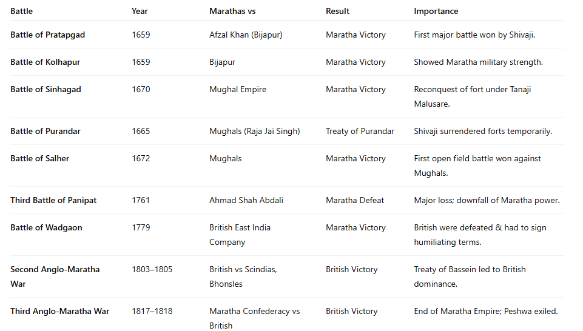Select the Third Battle of Panipat cell

(x=53, y=200)
